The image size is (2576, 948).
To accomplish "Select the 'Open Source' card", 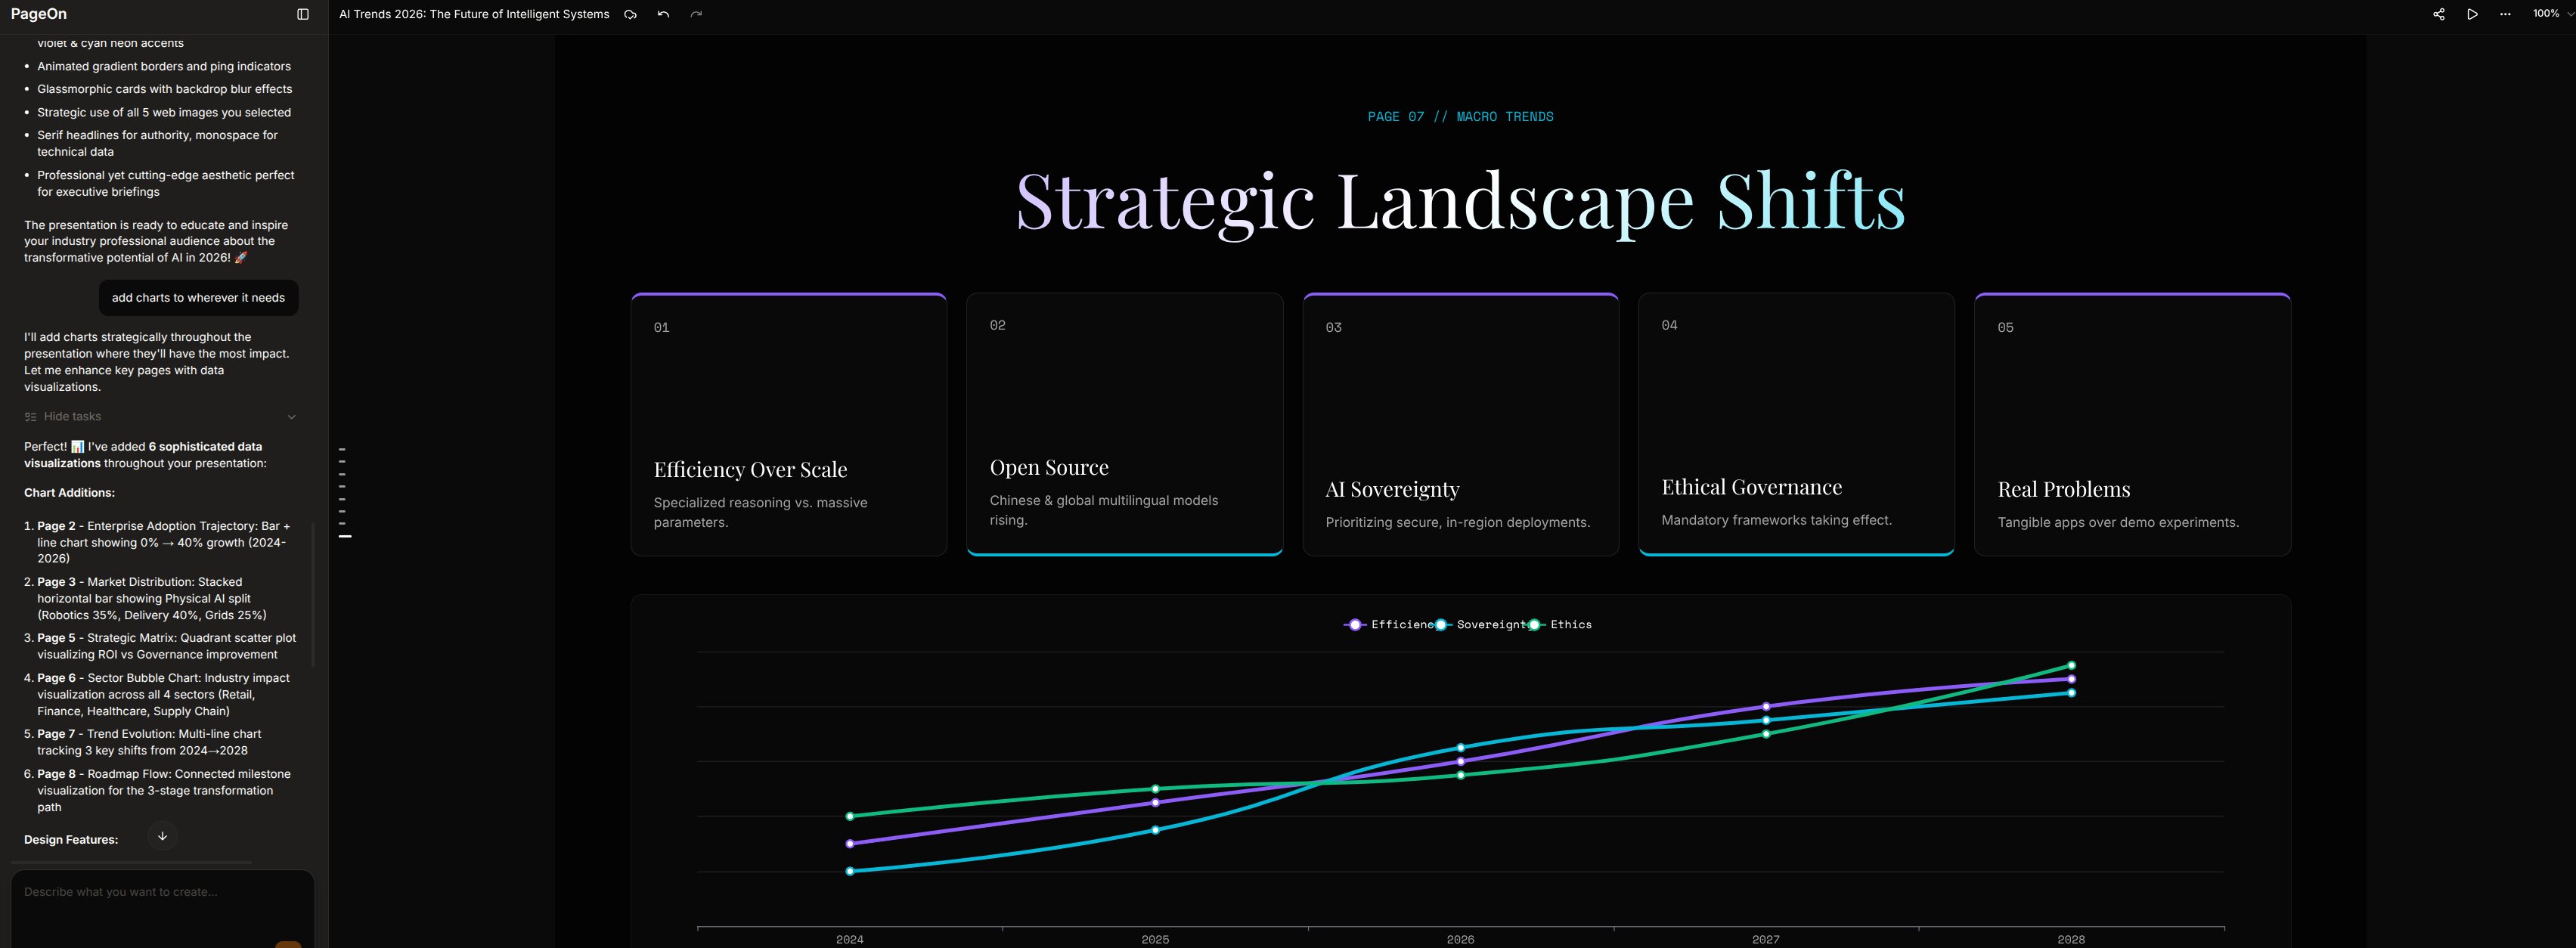I will tap(1124, 424).
